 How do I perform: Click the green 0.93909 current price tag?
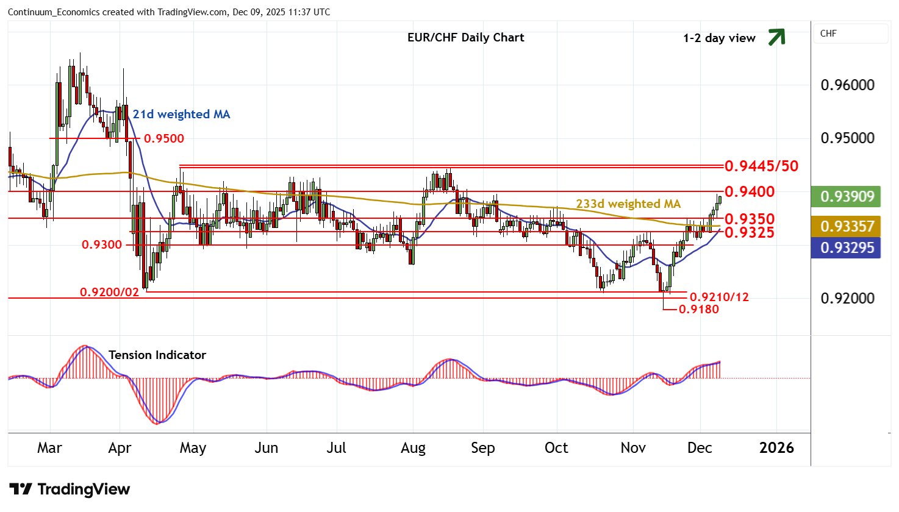(x=847, y=196)
